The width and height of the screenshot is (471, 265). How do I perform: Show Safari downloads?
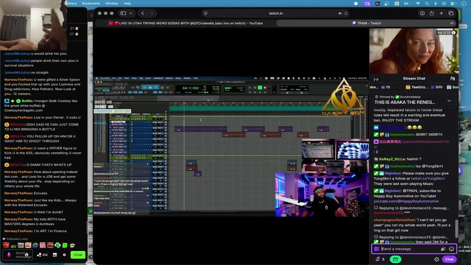click(x=422, y=13)
